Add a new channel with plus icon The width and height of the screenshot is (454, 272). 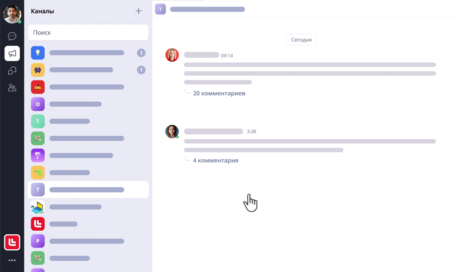(138, 11)
